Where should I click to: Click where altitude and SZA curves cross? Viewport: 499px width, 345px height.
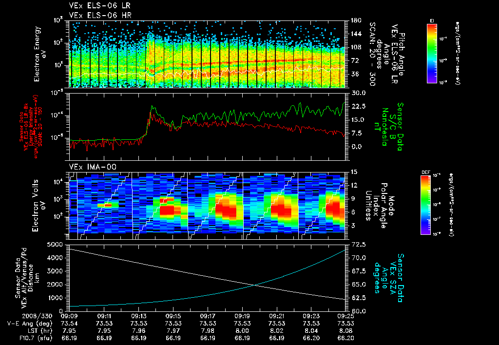click(x=255, y=285)
